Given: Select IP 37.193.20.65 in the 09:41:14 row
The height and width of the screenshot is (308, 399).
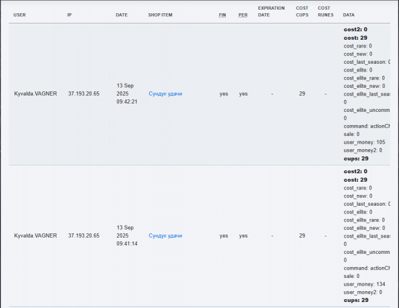Looking at the screenshot, I should pos(84,236).
